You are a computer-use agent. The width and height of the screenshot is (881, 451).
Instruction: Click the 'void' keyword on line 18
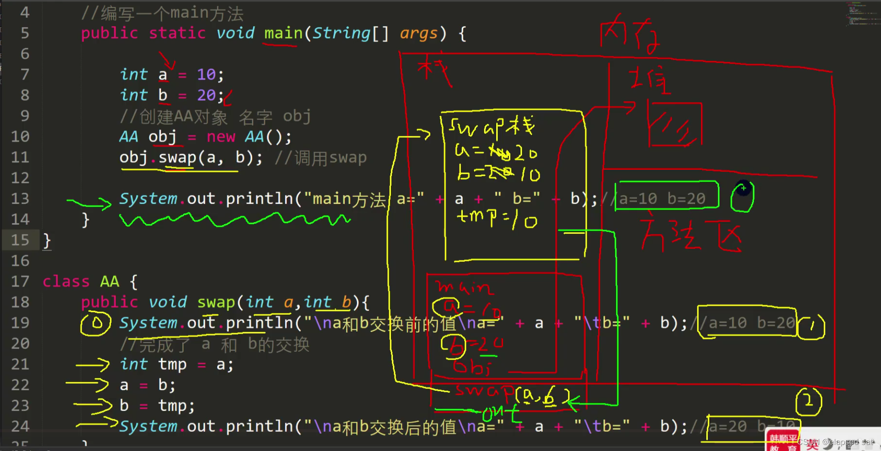click(168, 302)
